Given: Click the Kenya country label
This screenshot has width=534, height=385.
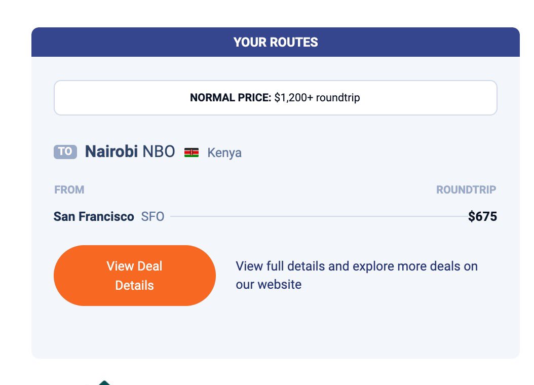Looking at the screenshot, I should [x=224, y=152].
